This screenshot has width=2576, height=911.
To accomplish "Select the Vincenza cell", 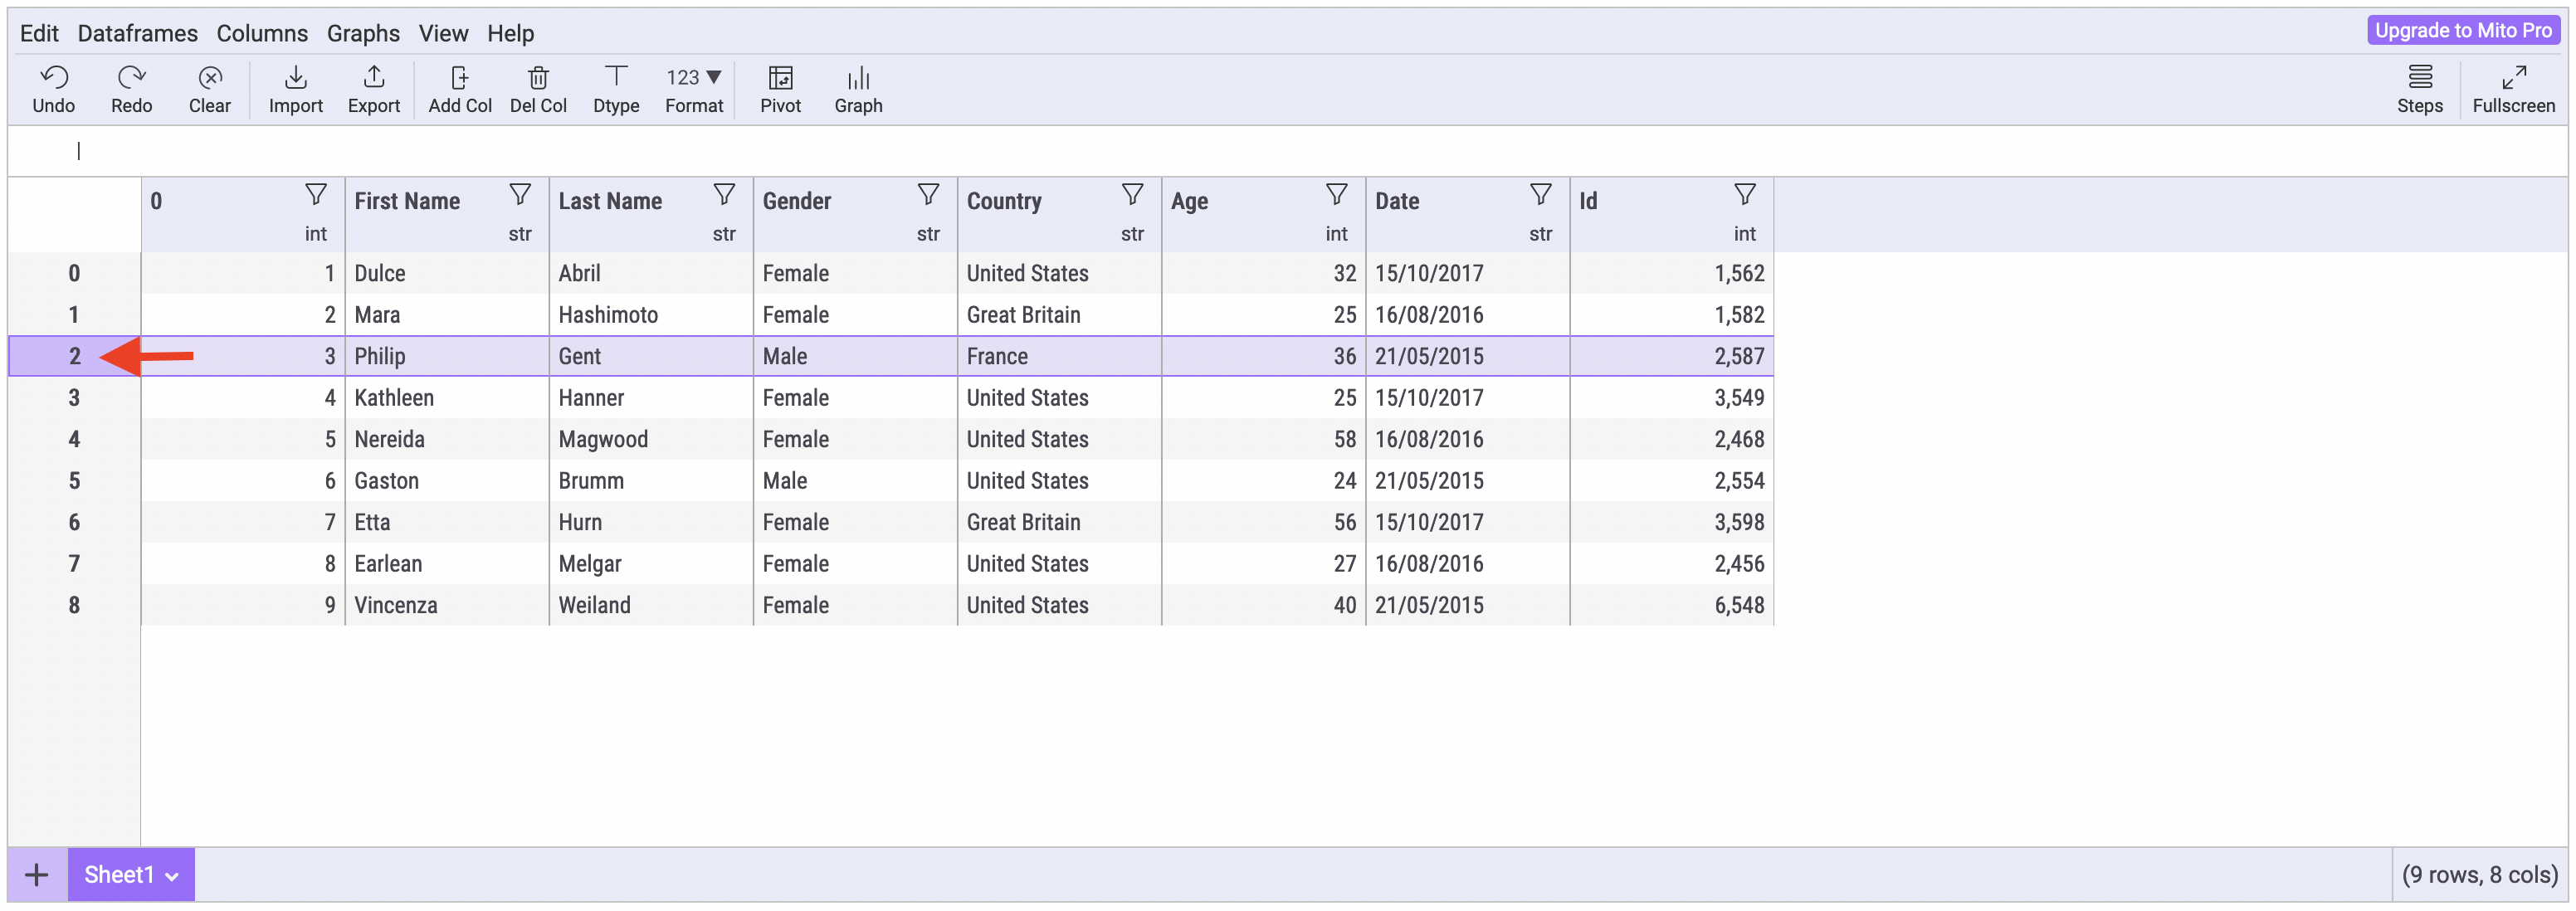I will (447, 605).
